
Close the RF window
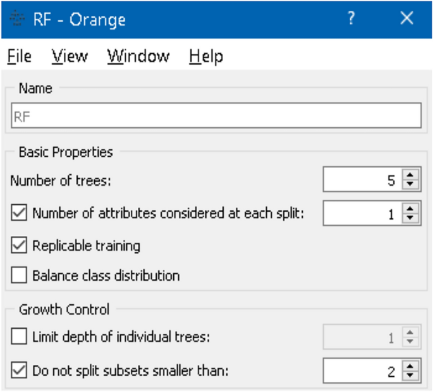(406, 19)
